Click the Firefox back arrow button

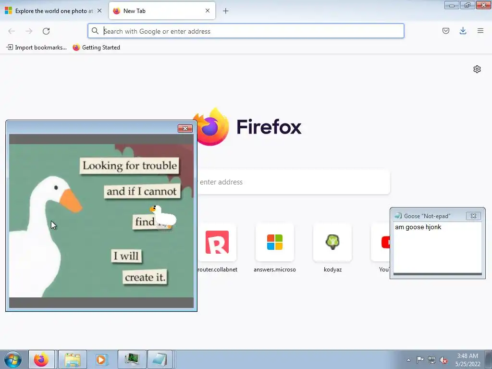pyautogui.click(x=12, y=31)
